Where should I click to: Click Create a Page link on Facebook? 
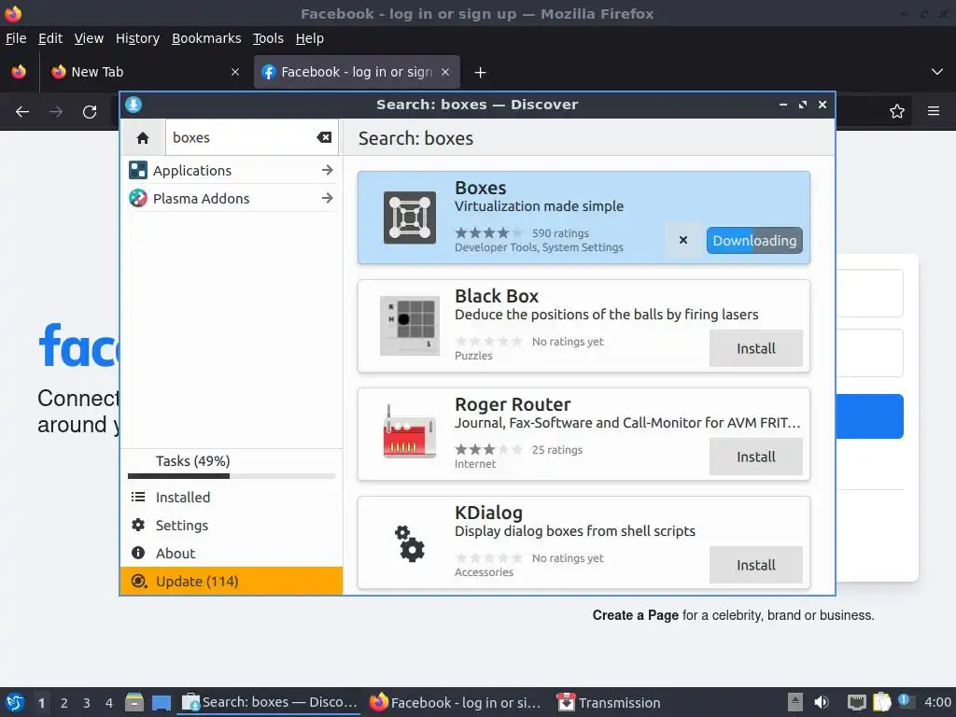[x=635, y=615]
